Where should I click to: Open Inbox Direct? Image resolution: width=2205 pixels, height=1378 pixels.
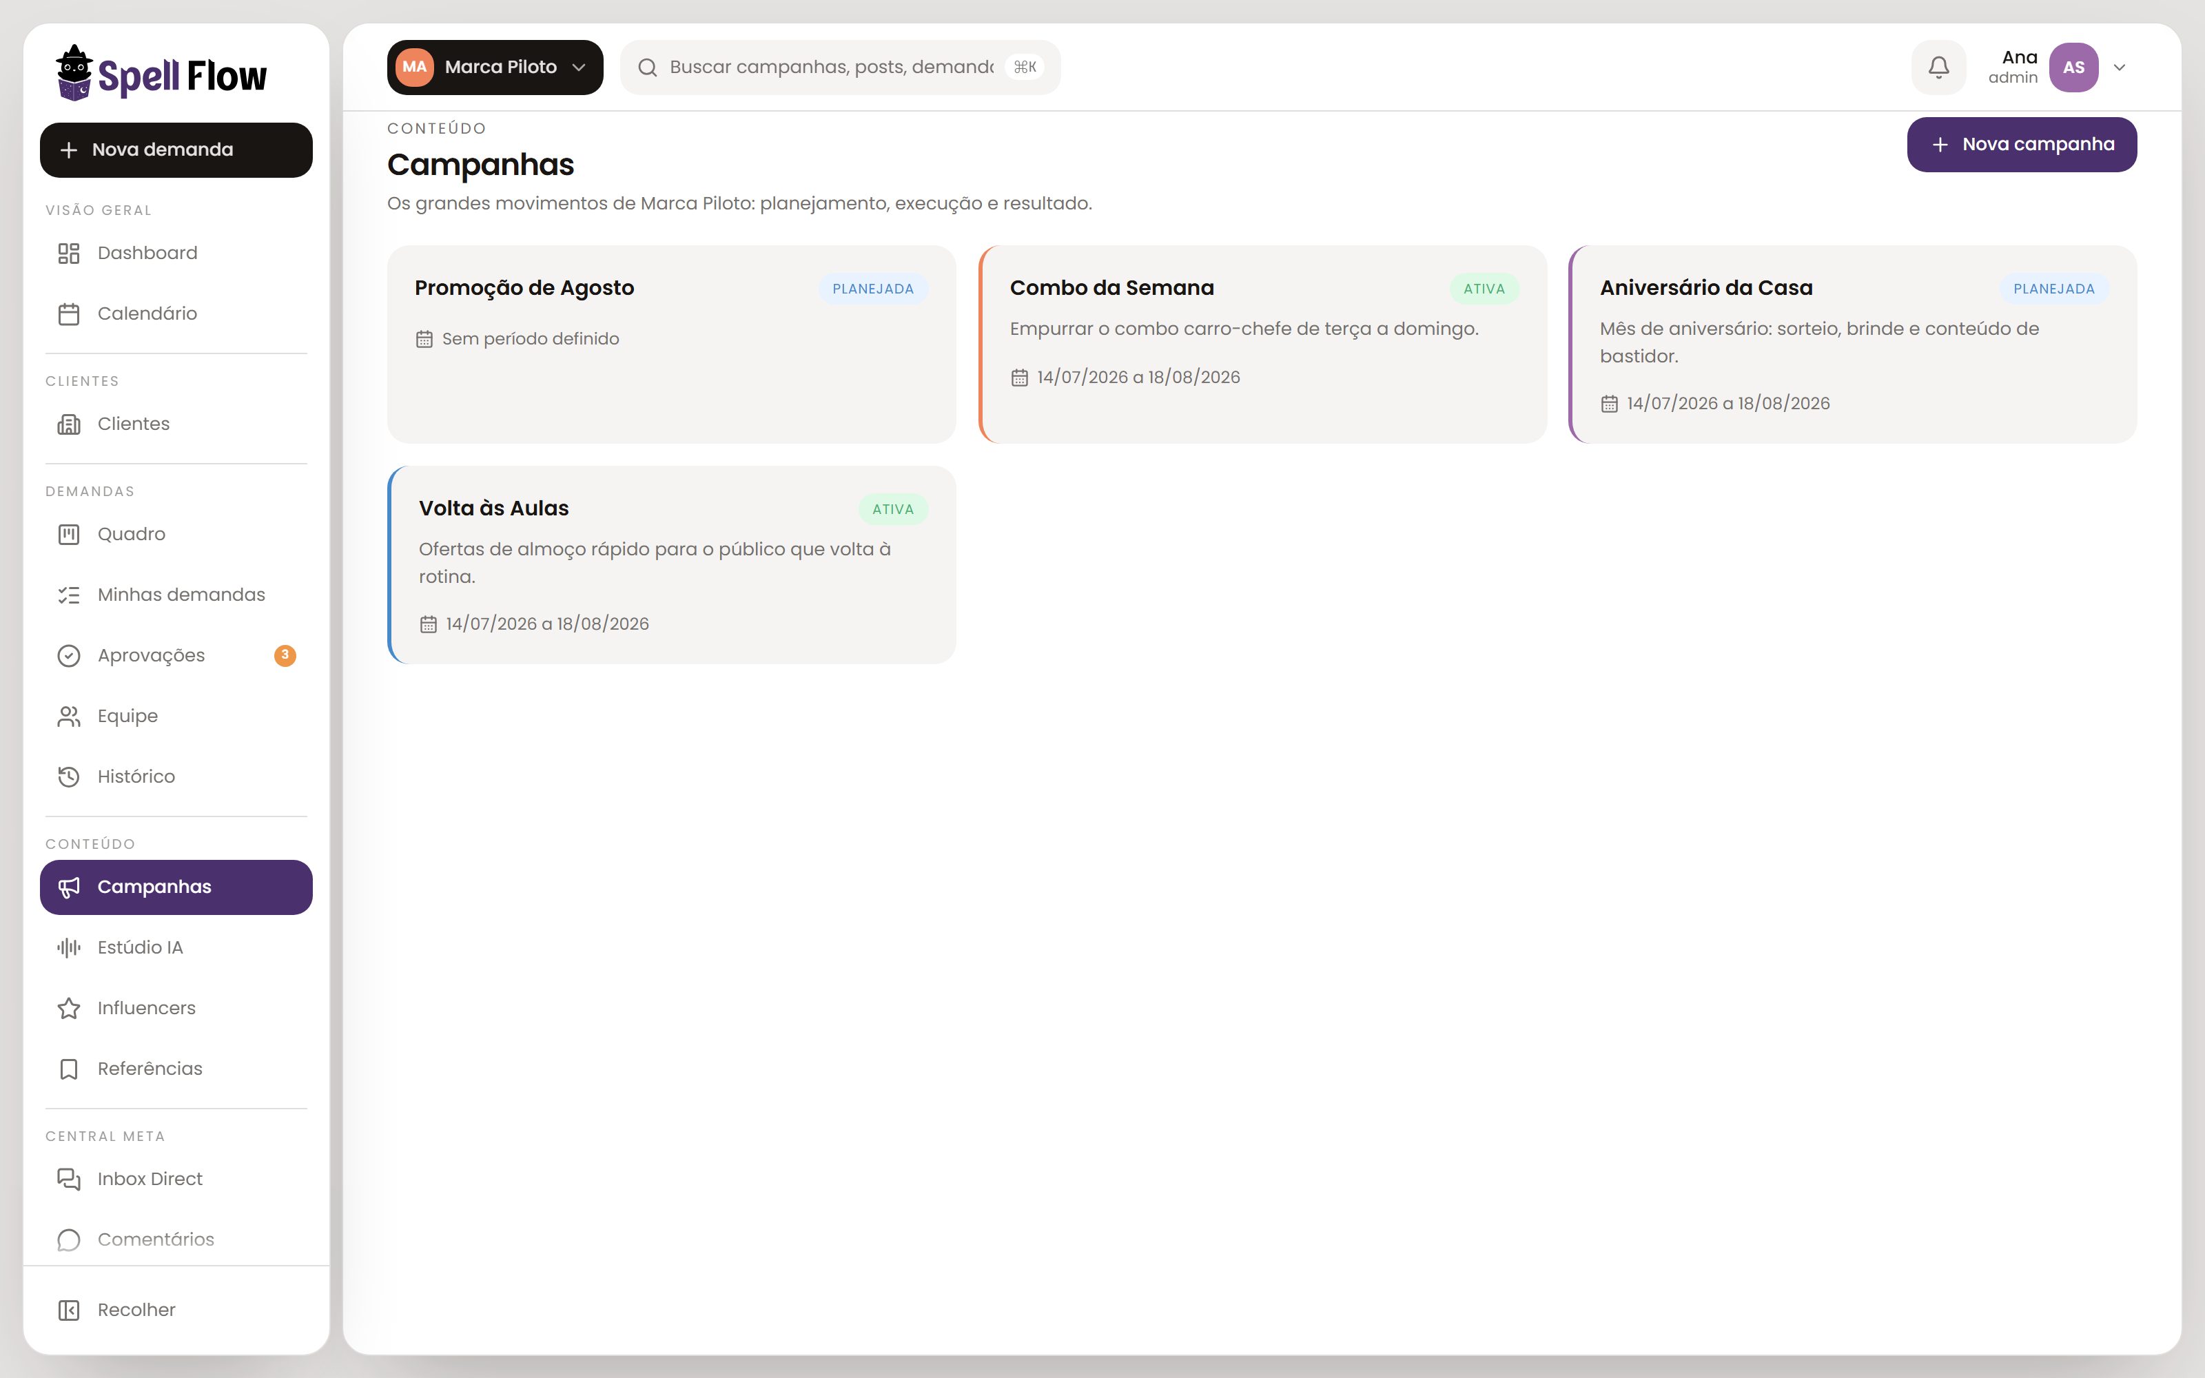[176, 1180]
